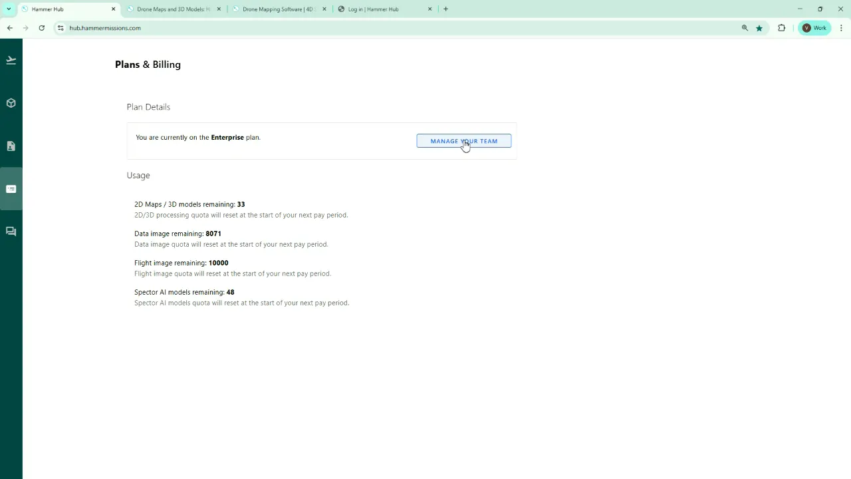The image size is (851, 479).
Task: Click '2D Maps / 3D models remaining: 33'
Action: click(189, 204)
